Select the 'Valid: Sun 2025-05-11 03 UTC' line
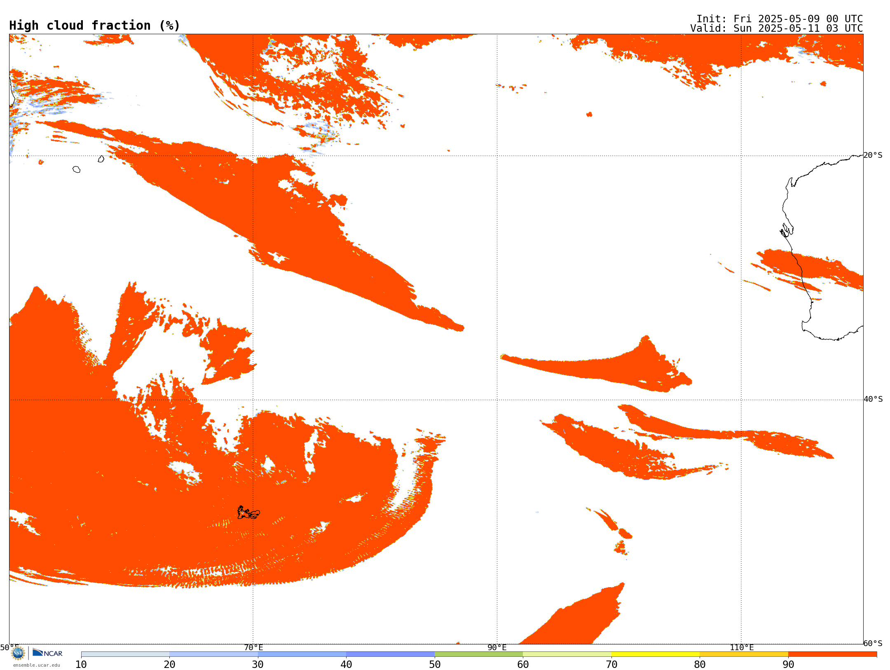Image resolution: width=890 pixels, height=670 pixels. point(777,28)
